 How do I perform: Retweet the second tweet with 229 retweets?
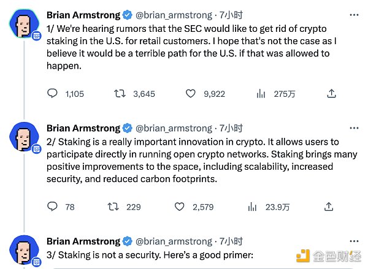[113, 207]
